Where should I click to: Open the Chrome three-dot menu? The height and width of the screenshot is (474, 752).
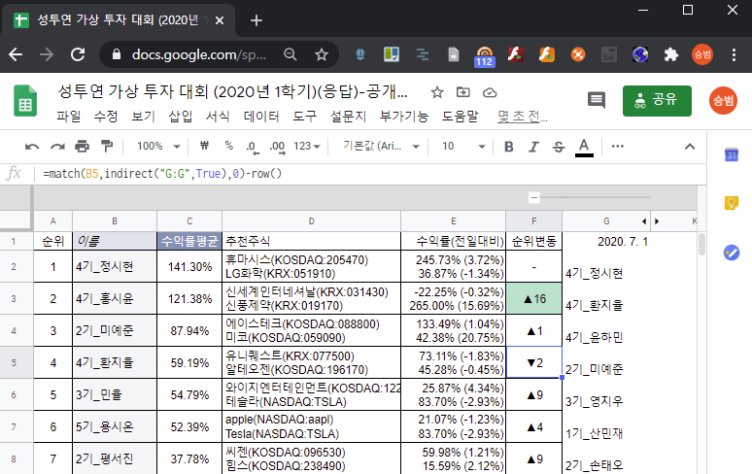[x=734, y=54]
